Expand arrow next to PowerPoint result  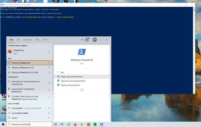pos(49,52)
